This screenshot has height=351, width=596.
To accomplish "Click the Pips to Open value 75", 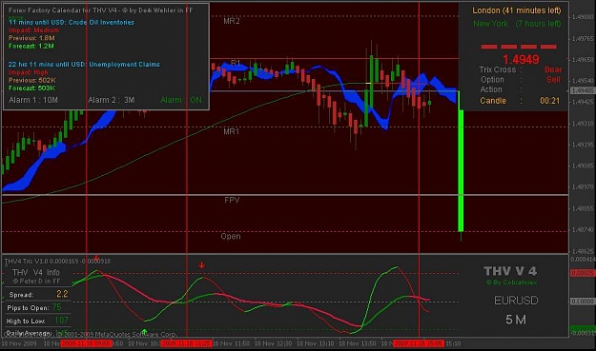I will coord(56,307).
